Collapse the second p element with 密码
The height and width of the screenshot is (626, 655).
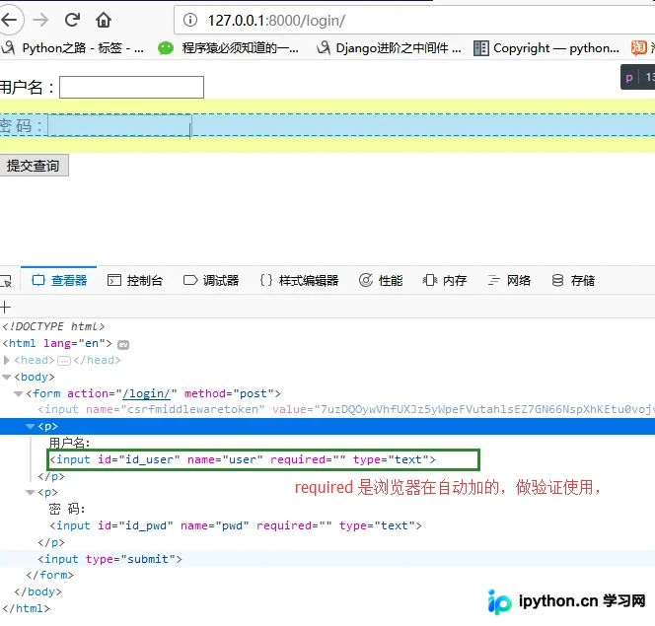pyautogui.click(x=30, y=493)
